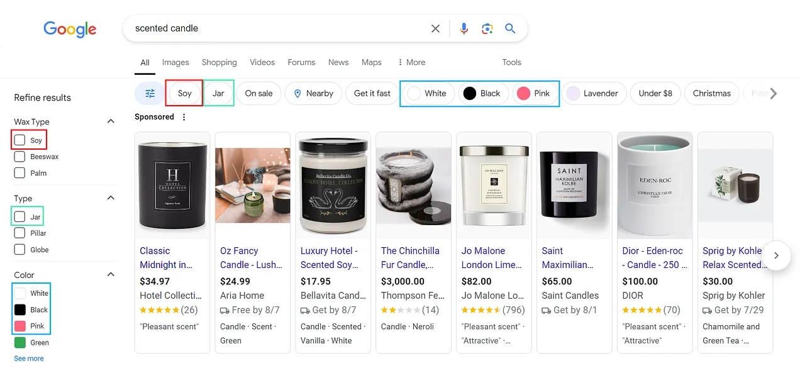This screenshot has width=800, height=368.
Task: Open Sponsored three-dot options menu
Action: (x=184, y=117)
